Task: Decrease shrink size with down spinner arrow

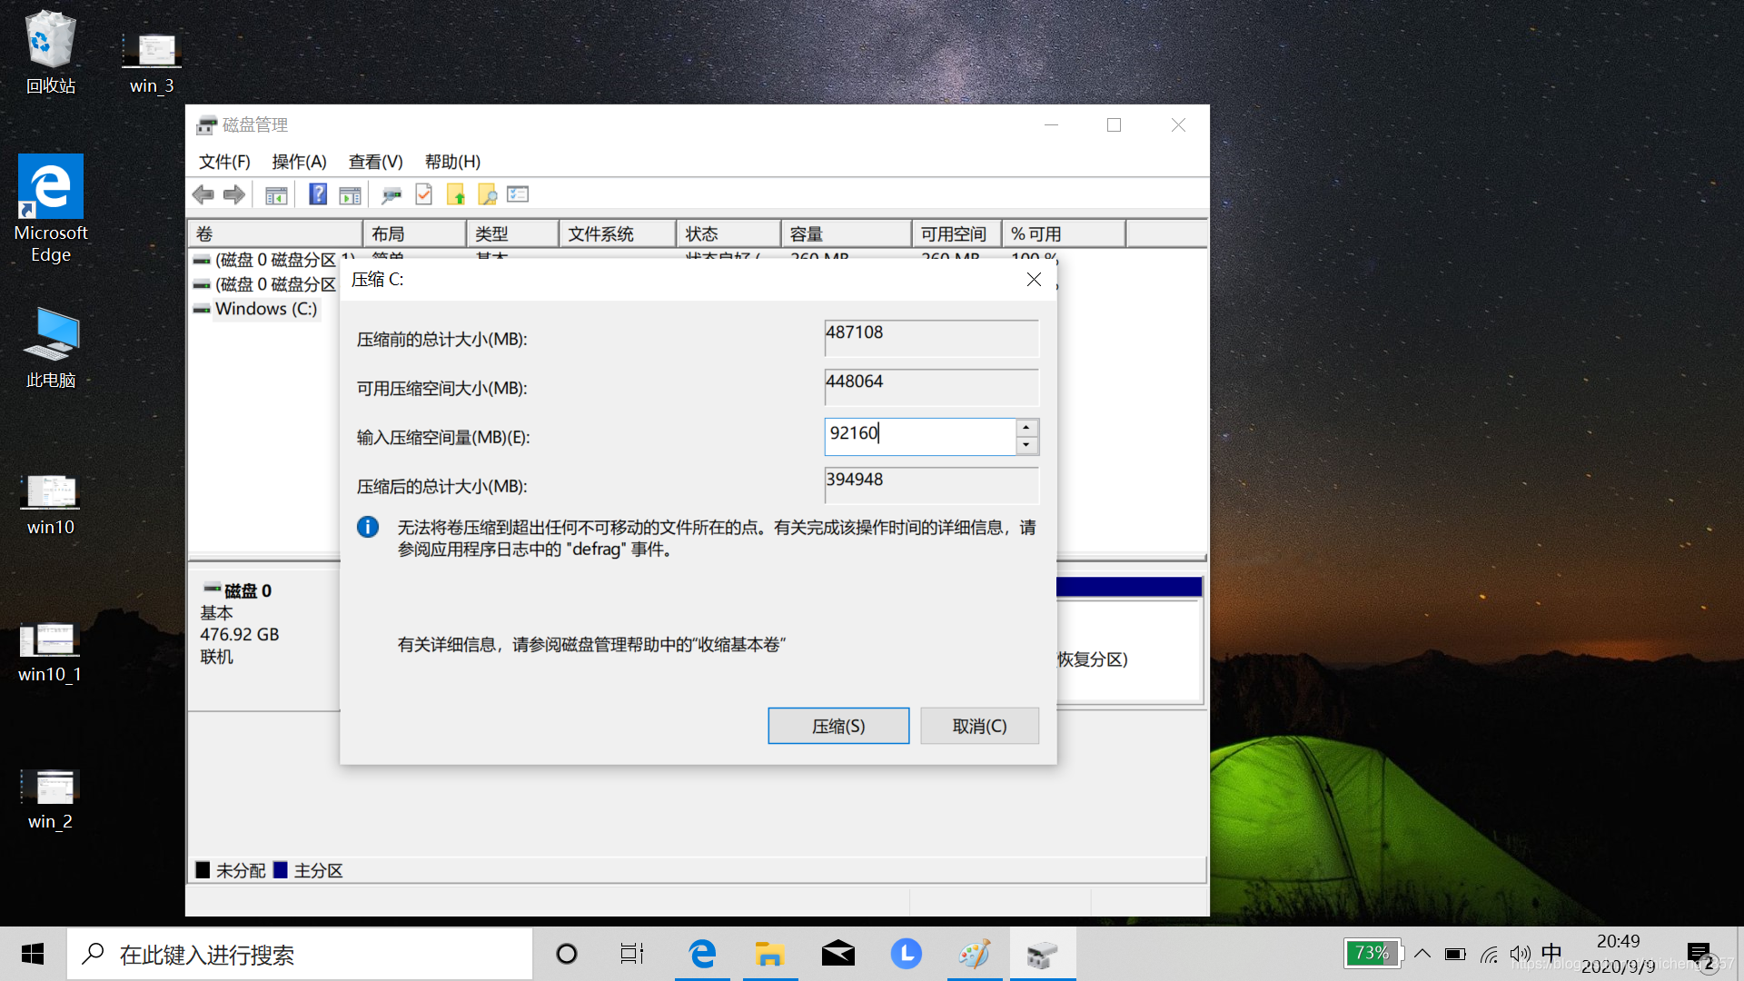Action: 1026,445
